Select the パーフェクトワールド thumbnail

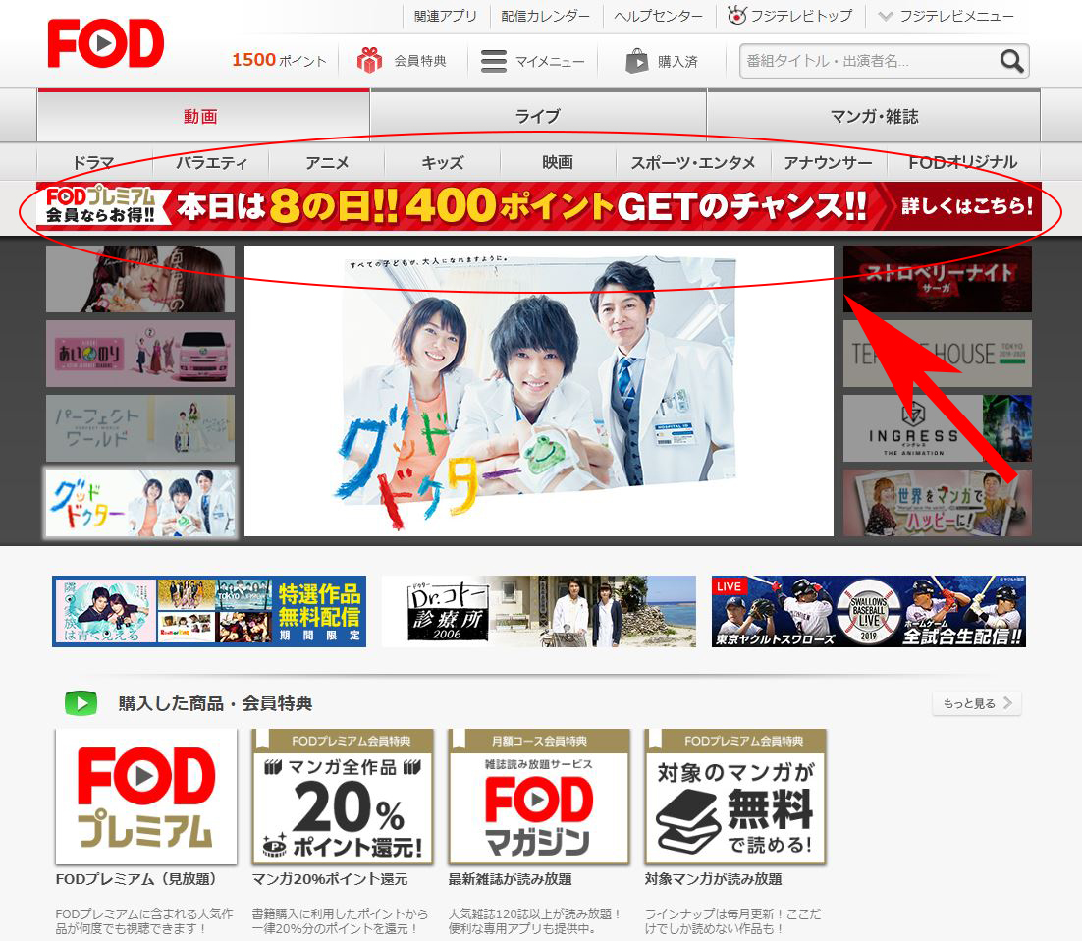pyautogui.click(x=140, y=428)
